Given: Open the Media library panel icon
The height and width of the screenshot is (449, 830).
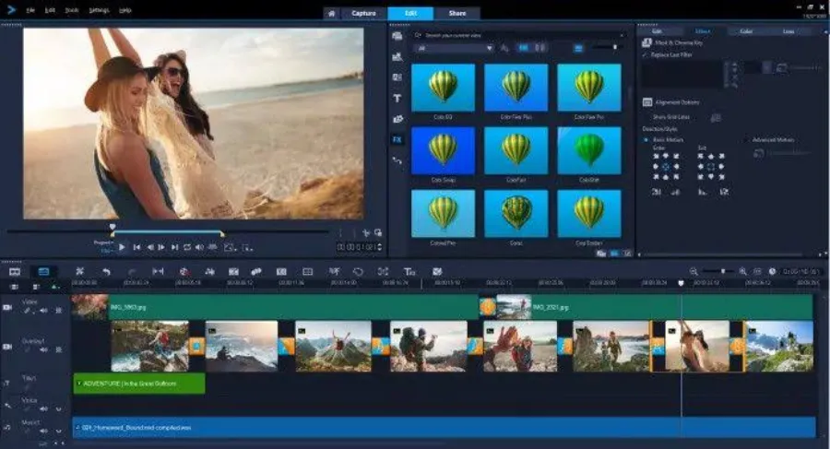Looking at the screenshot, I should (x=397, y=36).
